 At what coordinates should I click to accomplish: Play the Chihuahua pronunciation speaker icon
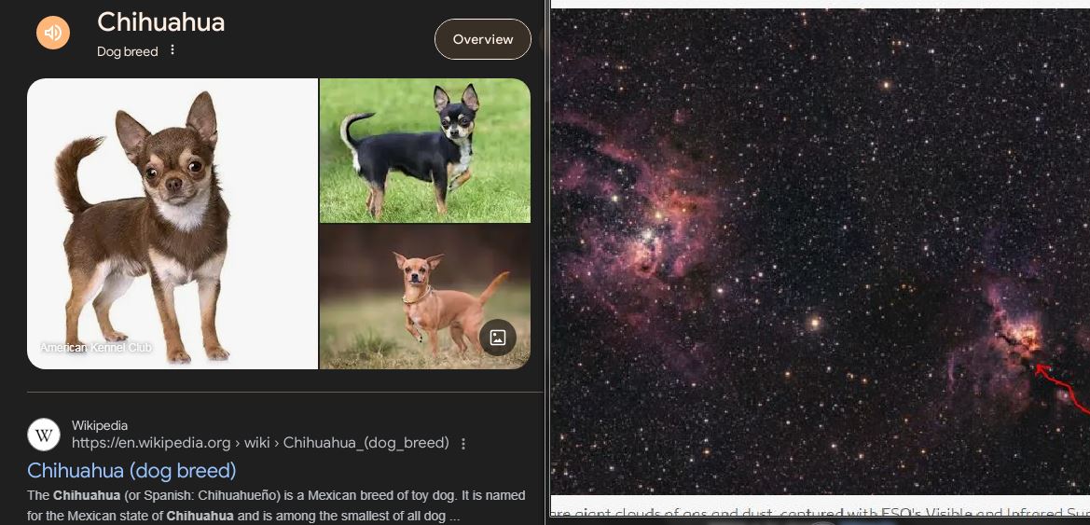(53, 33)
